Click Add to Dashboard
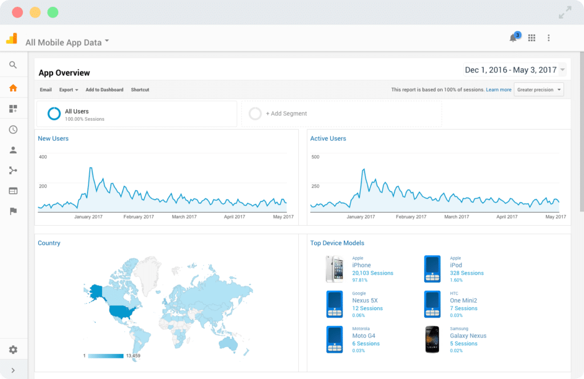Viewport: 584px width, 379px height. (x=104, y=89)
